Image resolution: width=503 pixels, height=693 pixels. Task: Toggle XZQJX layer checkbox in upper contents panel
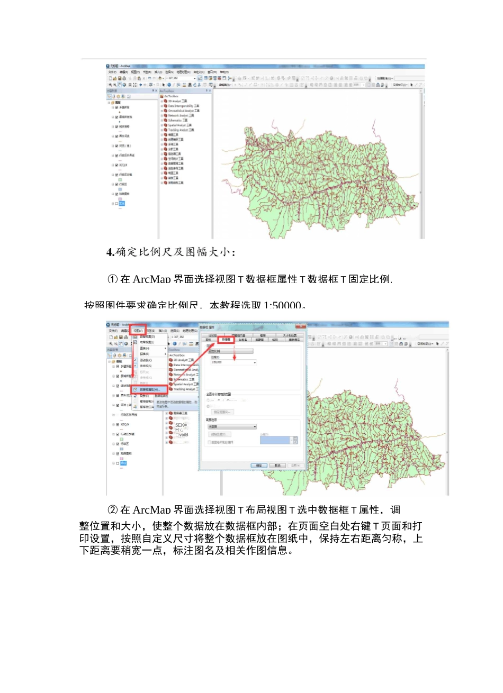[x=116, y=165]
